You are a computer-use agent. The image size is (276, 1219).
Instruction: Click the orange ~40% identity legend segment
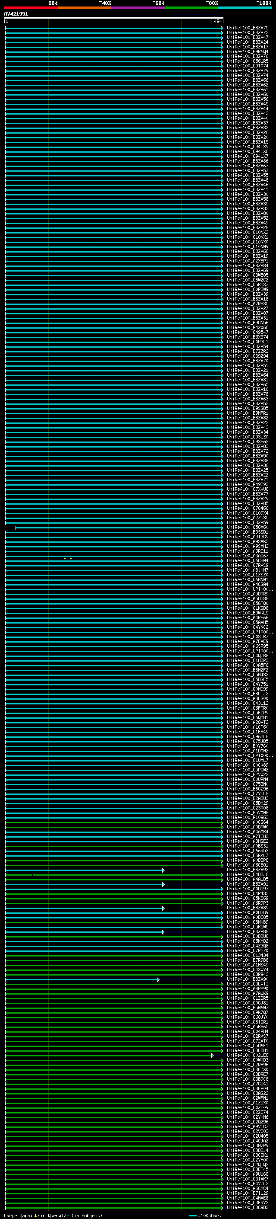[x=85, y=8]
